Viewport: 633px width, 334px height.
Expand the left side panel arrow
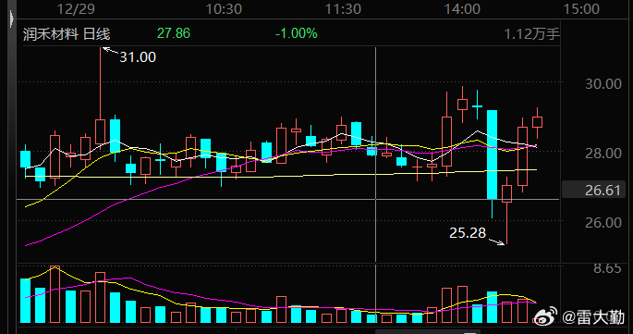pos(12,19)
